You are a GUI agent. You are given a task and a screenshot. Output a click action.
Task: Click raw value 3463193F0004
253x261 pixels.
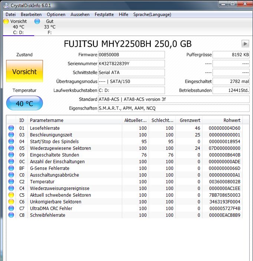click(225, 202)
